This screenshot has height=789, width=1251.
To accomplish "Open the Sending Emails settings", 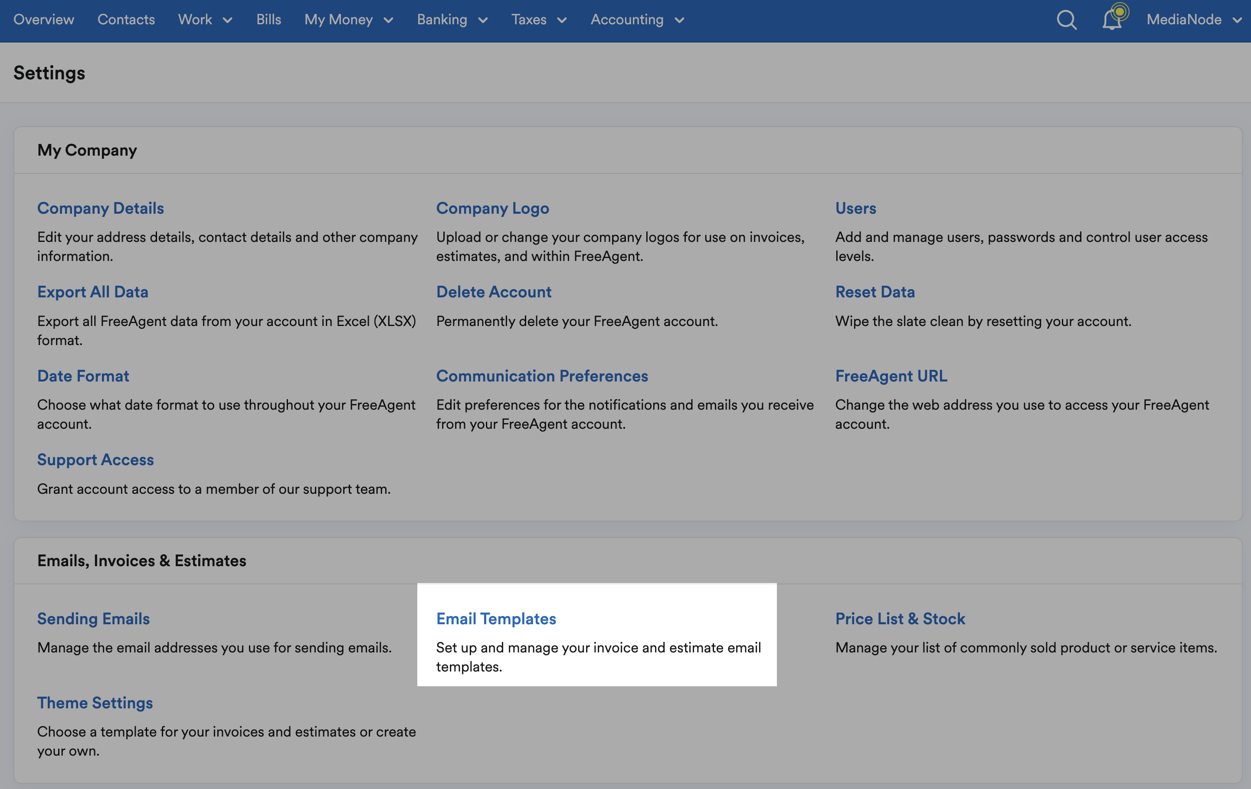I will click(94, 619).
